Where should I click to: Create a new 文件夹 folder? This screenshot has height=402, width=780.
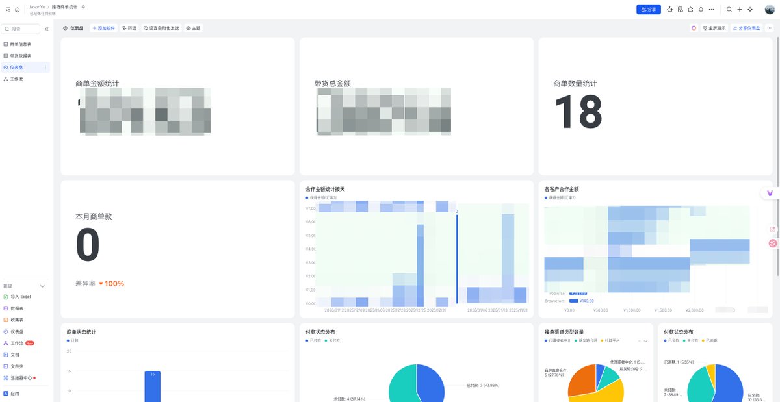pyautogui.click(x=13, y=366)
